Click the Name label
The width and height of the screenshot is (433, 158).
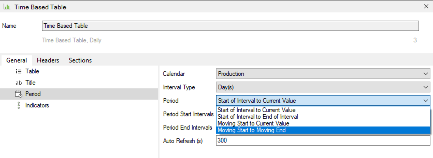tap(9, 26)
